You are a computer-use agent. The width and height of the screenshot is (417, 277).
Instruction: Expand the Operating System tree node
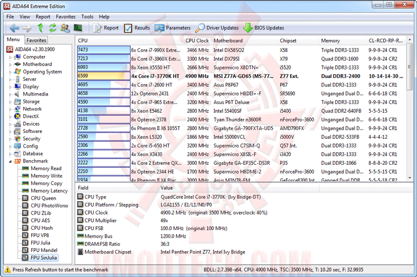click(x=10, y=72)
